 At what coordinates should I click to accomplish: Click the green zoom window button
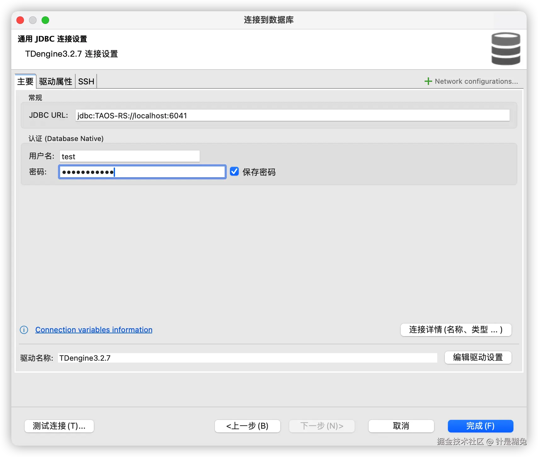[45, 20]
